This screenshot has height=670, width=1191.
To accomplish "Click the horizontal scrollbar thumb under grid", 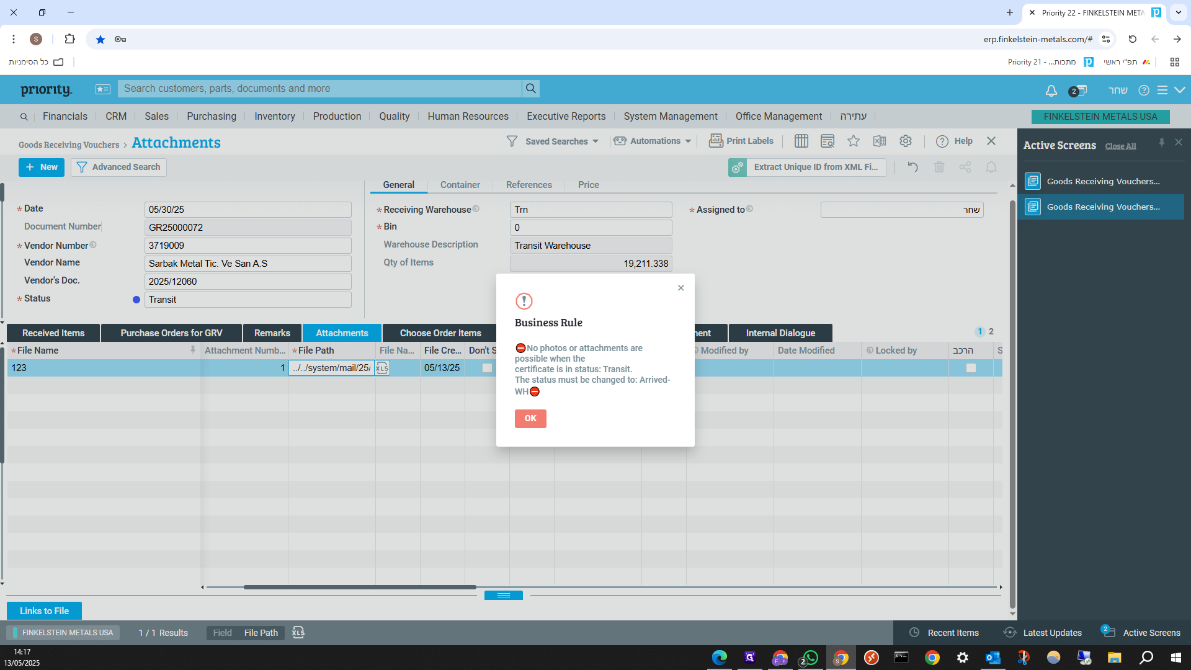I will [360, 587].
